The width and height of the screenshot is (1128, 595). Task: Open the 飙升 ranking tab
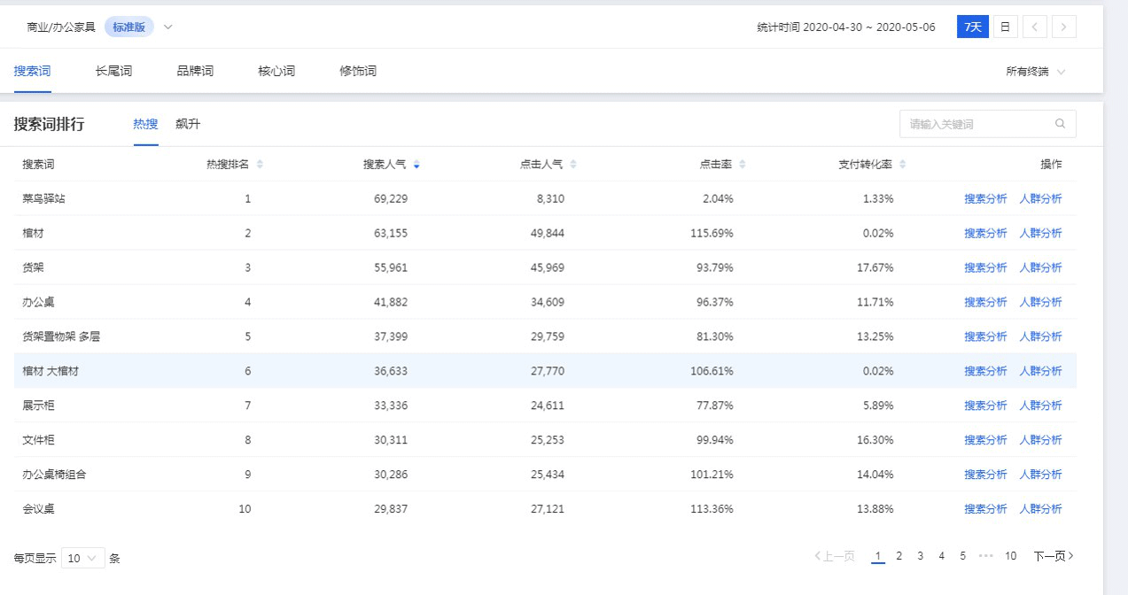188,124
